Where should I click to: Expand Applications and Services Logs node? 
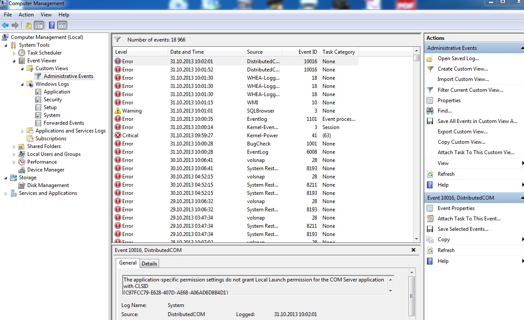click(x=23, y=131)
